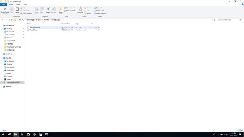Open the Recent locations dropdown arrow
The image size is (244, 137).
[9, 20]
